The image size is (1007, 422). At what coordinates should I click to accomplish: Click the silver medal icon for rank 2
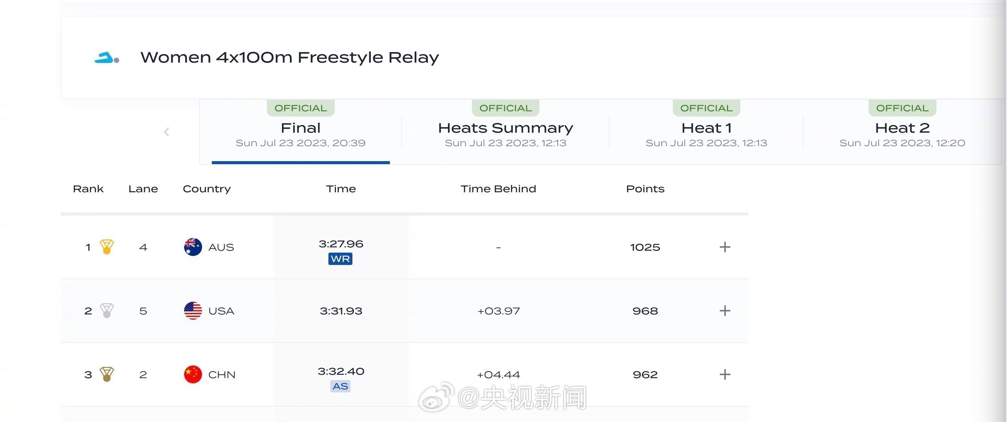pos(106,311)
